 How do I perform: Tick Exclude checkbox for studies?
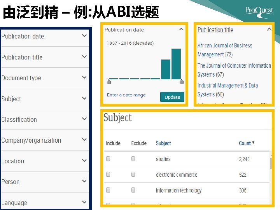[133, 159]
